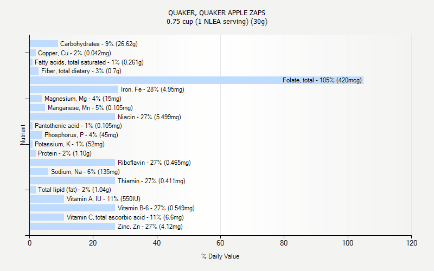Click the Vitamin A bar in the chart

tap(47, 199)
